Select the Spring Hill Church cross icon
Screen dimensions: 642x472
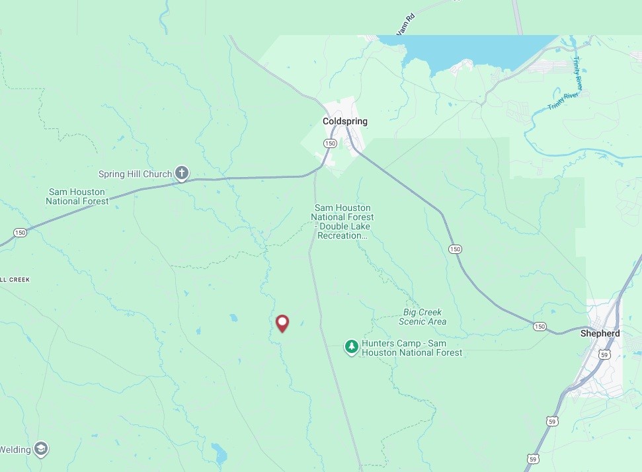[182, 173]
